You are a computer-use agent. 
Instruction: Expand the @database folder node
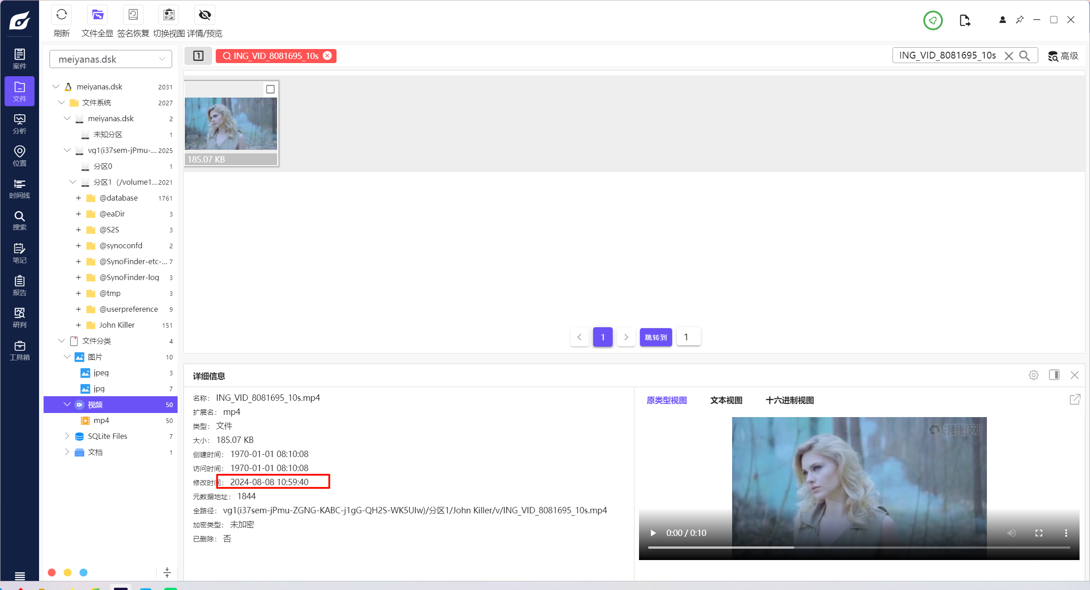click(x=78, y=198)
